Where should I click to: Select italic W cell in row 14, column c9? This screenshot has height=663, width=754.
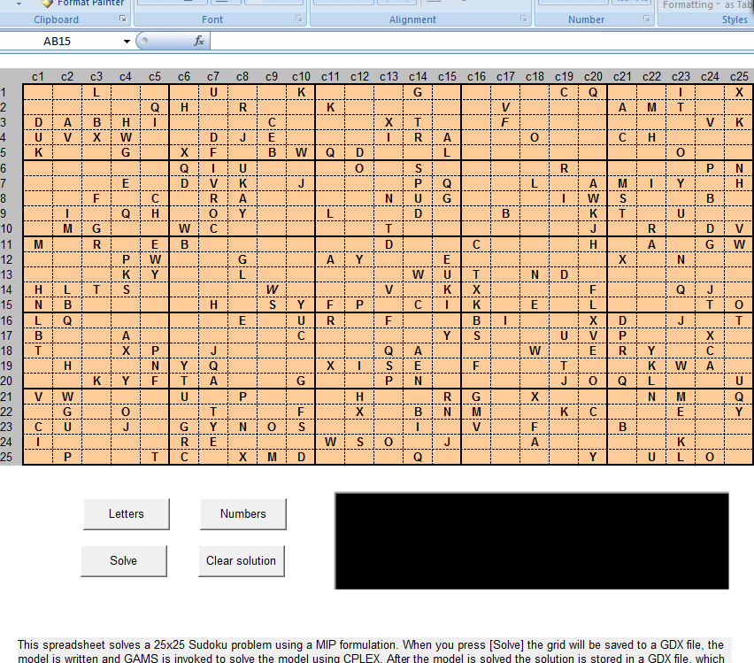tap(272, 289)
